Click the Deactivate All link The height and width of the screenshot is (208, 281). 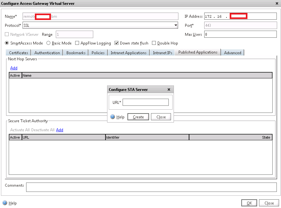pyautogui.click(x=43, y=130)
